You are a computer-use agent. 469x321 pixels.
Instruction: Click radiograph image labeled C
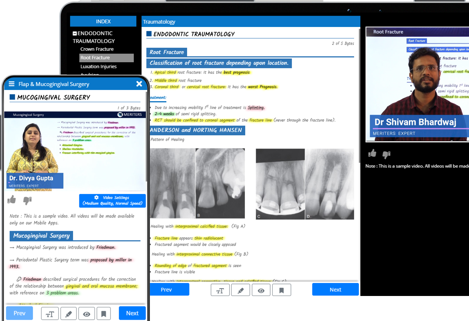280,184
